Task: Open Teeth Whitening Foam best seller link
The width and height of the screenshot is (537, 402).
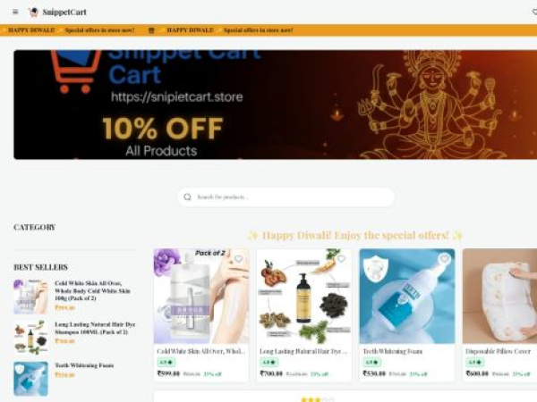Action: coord(84,365)
